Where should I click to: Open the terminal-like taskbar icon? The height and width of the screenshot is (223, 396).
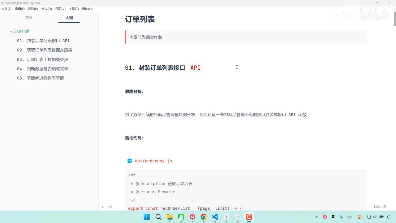point(238,217)
